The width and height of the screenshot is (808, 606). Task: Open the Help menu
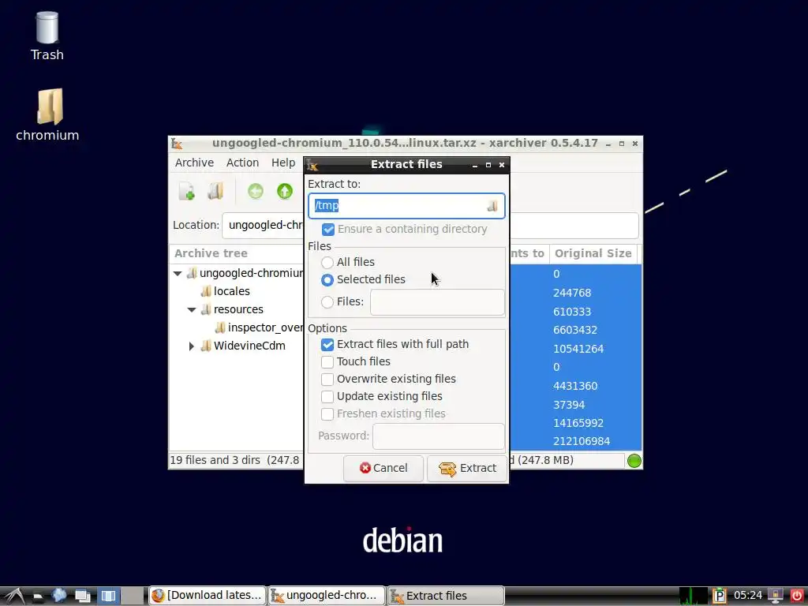tap(283, 163)
